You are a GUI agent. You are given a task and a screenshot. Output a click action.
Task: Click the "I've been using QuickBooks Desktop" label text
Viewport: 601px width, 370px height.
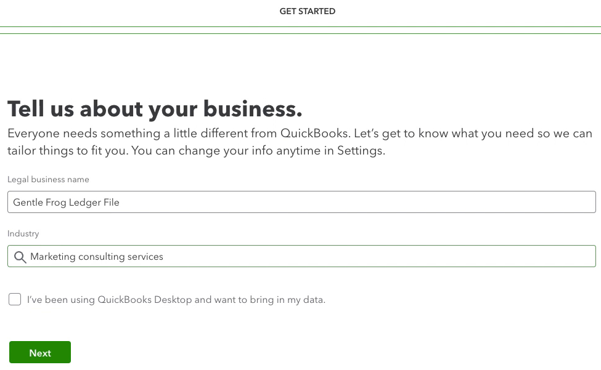pos(176,300)
